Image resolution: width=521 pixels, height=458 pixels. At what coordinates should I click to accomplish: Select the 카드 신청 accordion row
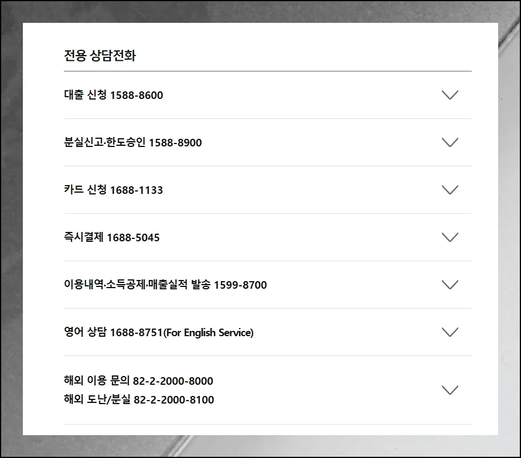113,190
